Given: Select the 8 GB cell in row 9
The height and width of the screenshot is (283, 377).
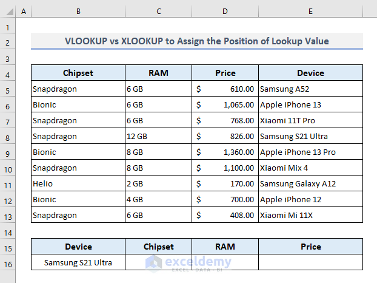Looking at the screenshot, I should coord(158,152).
